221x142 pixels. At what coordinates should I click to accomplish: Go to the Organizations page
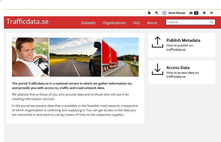[x=114, y=23]
